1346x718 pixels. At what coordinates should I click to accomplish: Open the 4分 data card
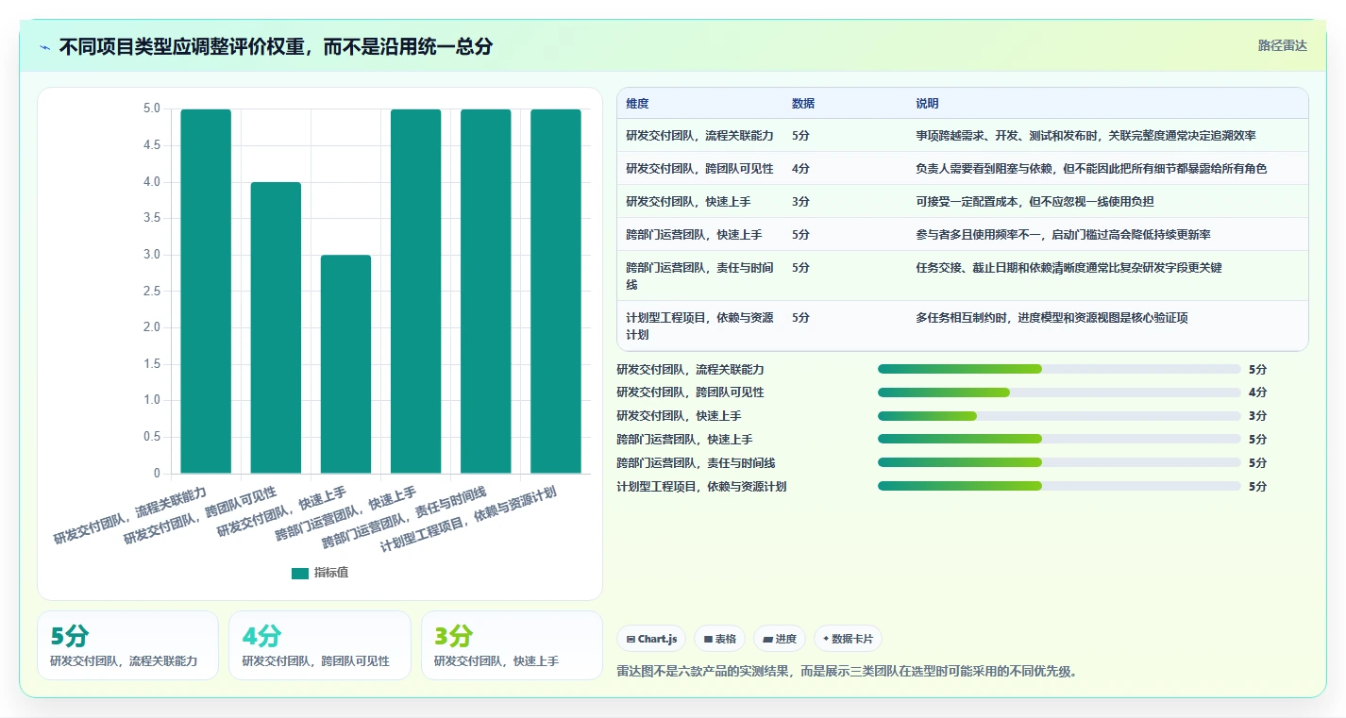click(320, 645)
